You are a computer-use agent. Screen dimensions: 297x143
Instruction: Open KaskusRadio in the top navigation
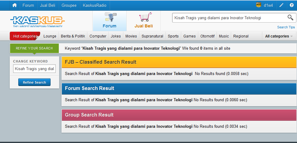click(94, 5)
